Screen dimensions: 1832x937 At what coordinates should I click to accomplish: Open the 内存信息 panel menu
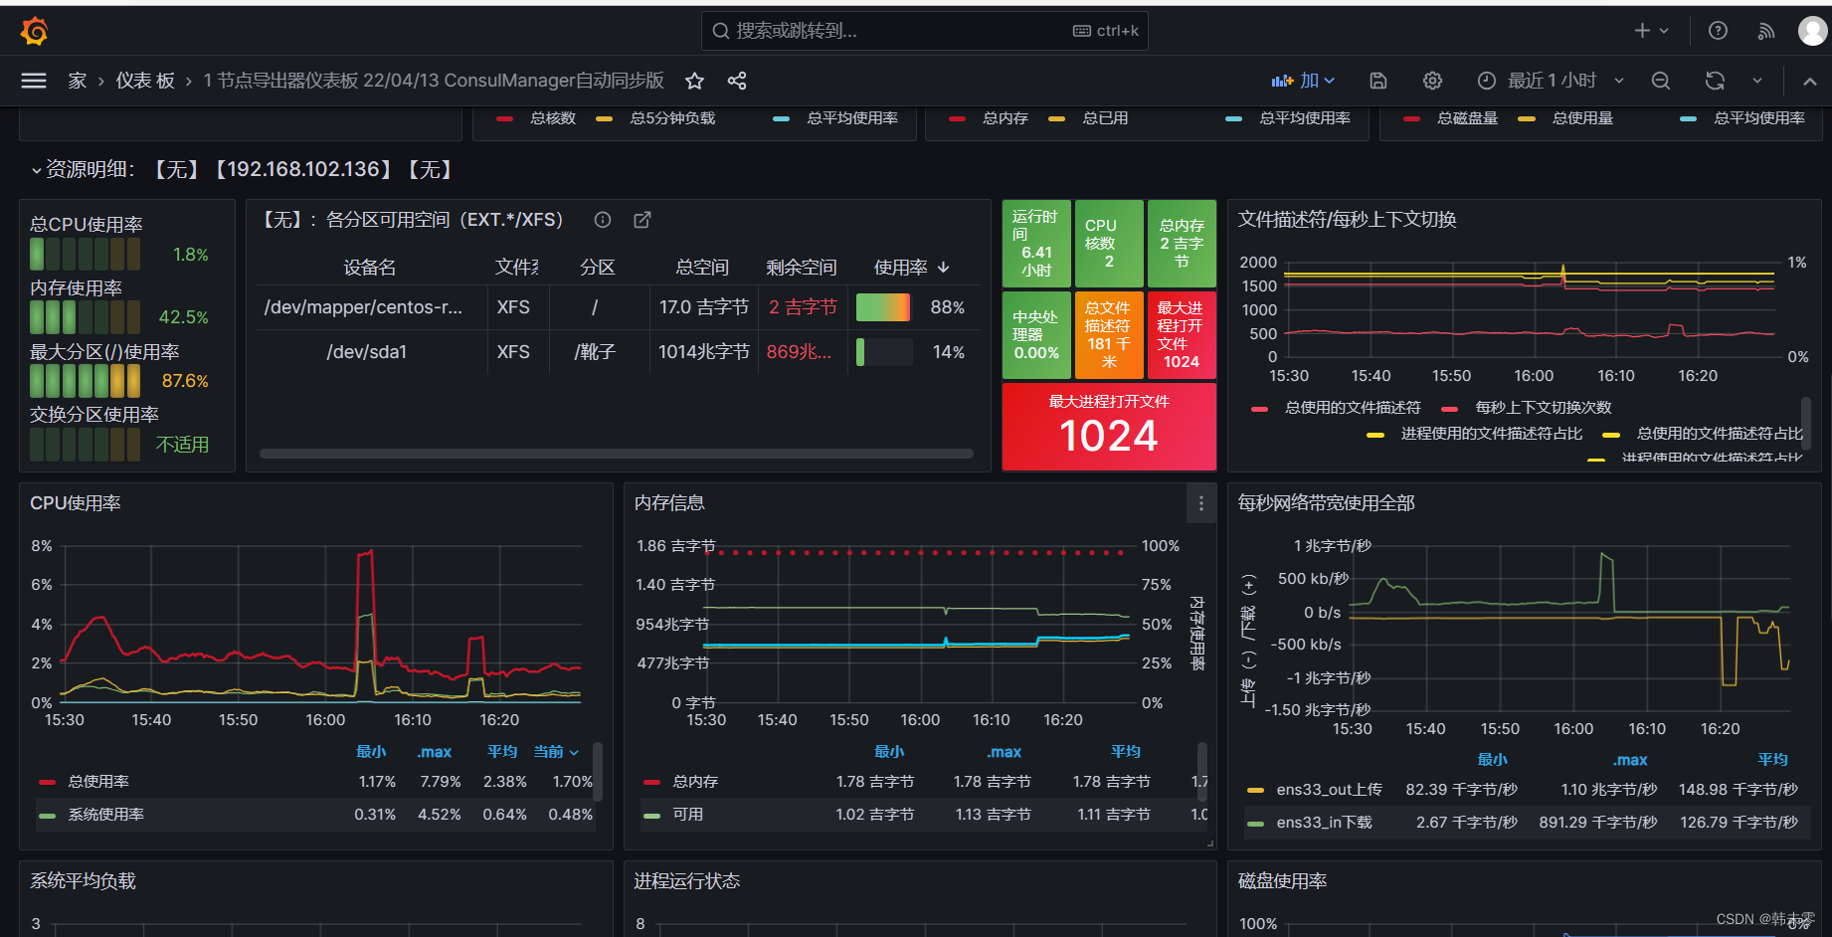coord(1200,504)
